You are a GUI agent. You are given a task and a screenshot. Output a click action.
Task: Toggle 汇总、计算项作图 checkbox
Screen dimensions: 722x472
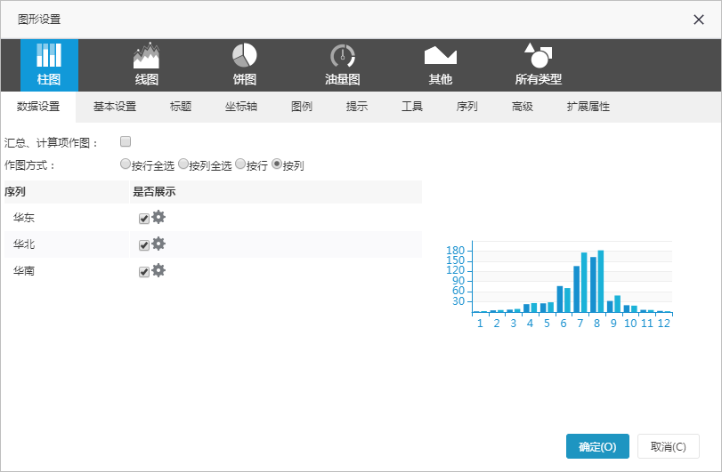coord(126,141)
